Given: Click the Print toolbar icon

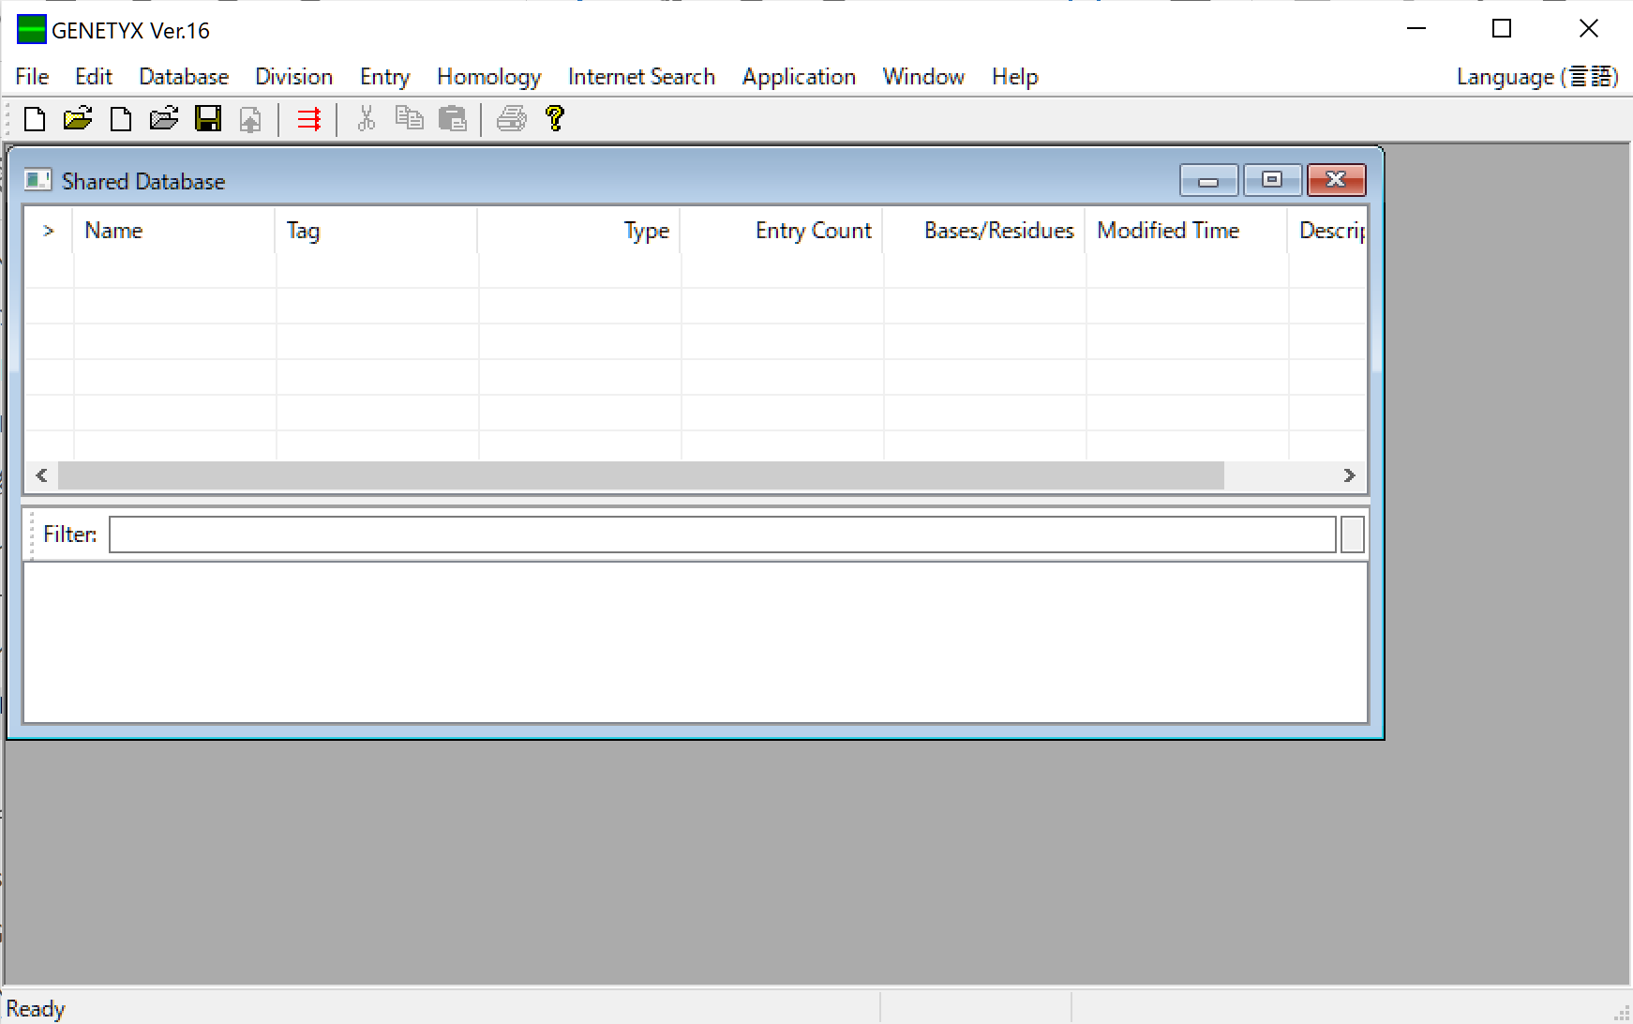Looking at the screenshot, I should pyautogui.click(x=512, y=119).
